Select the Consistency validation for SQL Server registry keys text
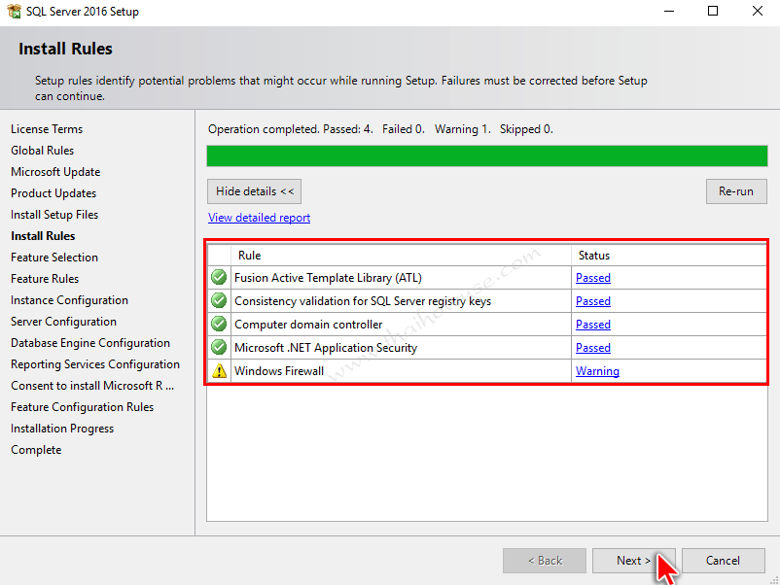This screenshot has height=585, width=780. (363, 301)
